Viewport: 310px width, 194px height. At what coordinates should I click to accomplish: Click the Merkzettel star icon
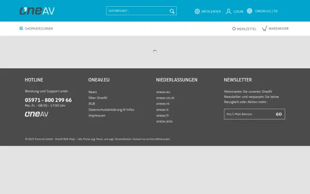[234, 28]
